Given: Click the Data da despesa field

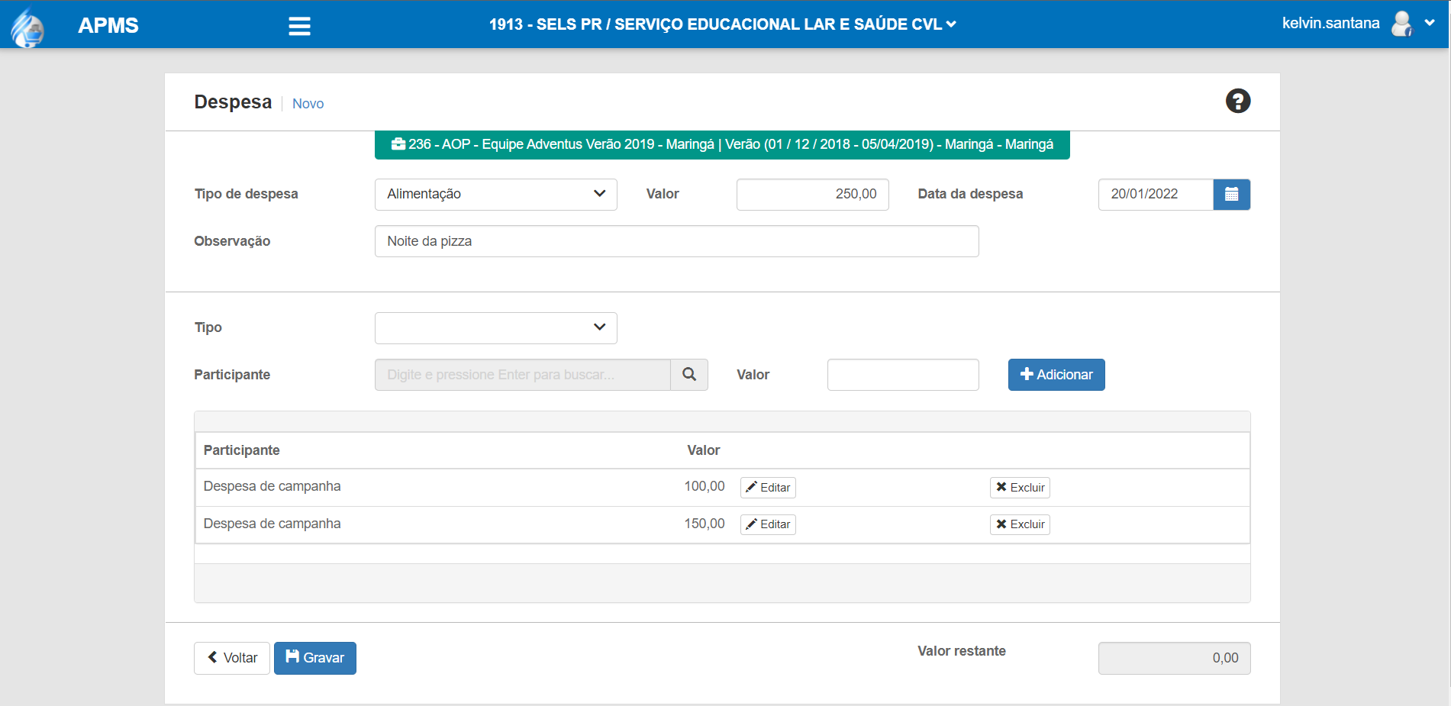Looking at the screenshot, I should [x=1156, y=195].
